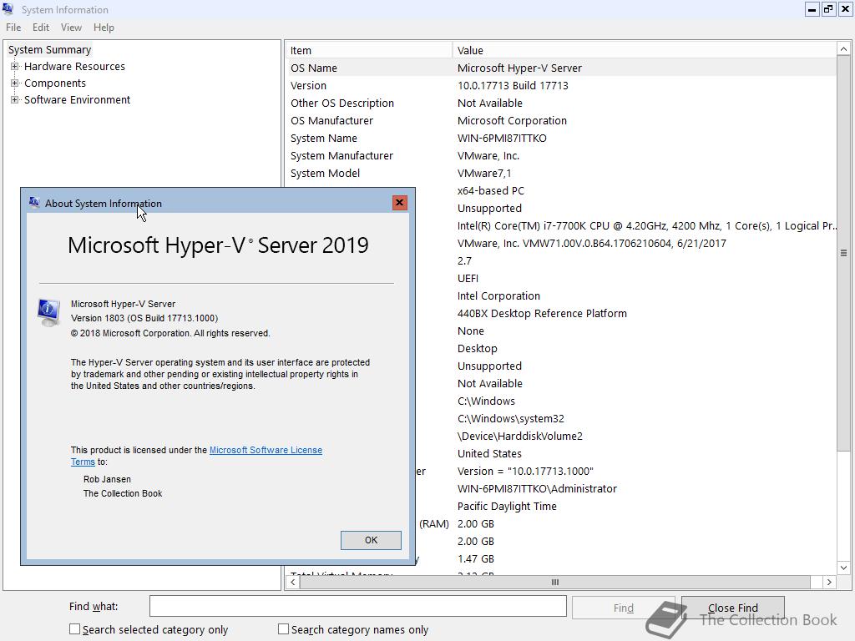
Task: Select the OS Name row
Action: (x=560, y=68)
